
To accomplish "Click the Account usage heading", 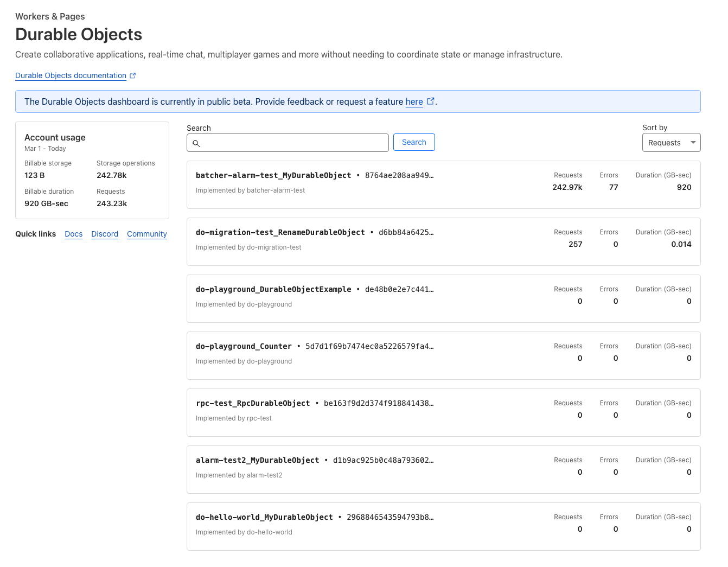I will (x=55, y=137).
